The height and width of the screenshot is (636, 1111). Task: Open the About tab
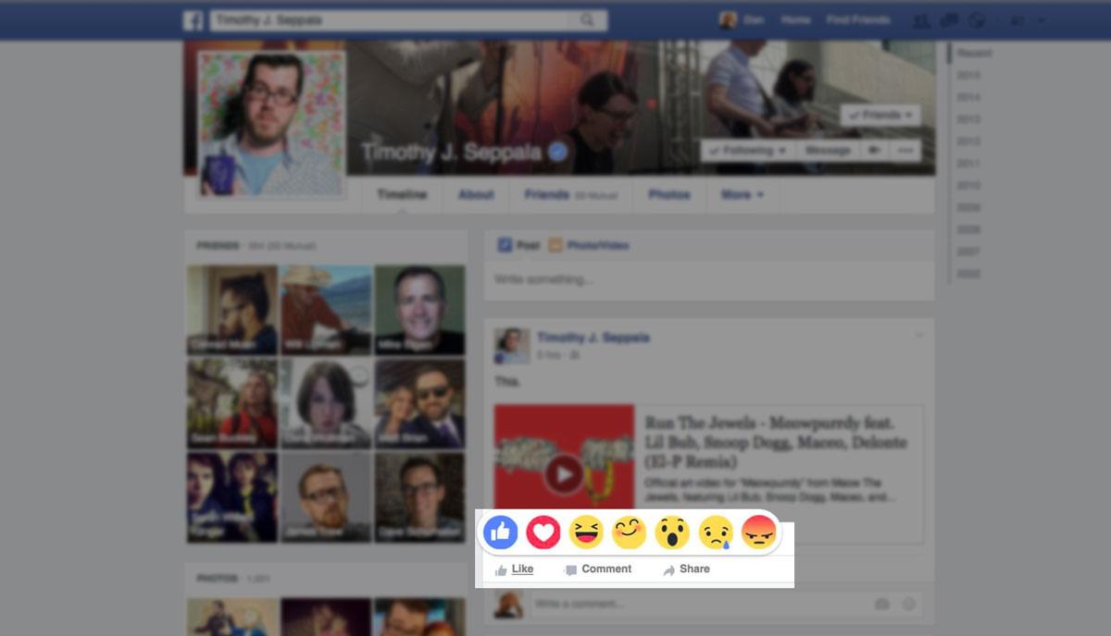[476, 195]
